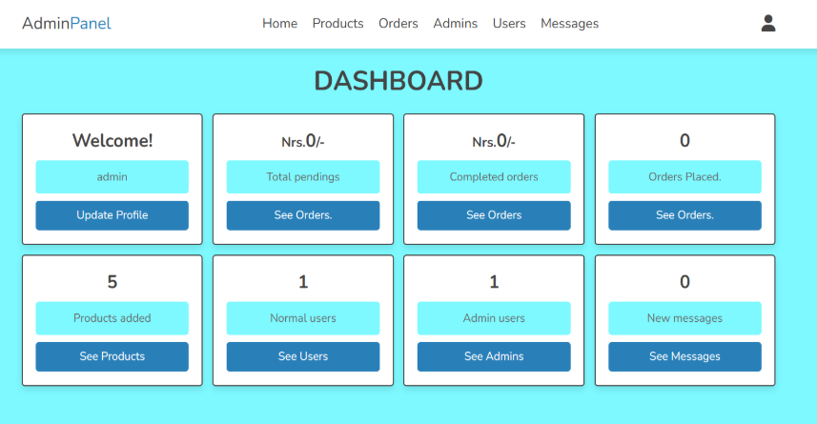The width and height of the screenshot is (817, 424).
Task: Switch to Messages in the navbar
Action: (x=569, y=24)
